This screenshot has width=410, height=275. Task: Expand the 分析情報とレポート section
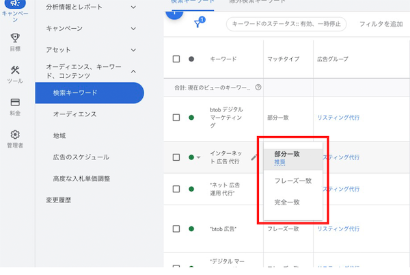click(x=133, y=8)
